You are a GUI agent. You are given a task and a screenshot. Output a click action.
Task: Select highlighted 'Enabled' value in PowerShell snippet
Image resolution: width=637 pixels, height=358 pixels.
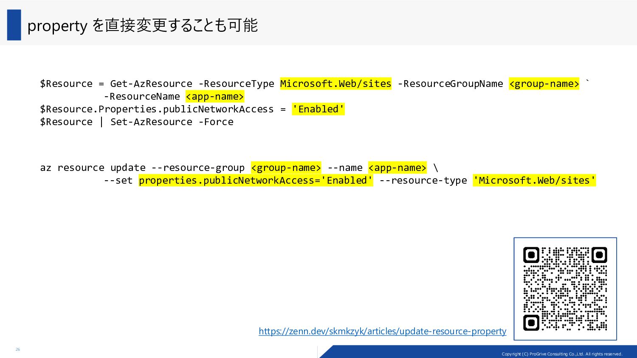(318, 109)
